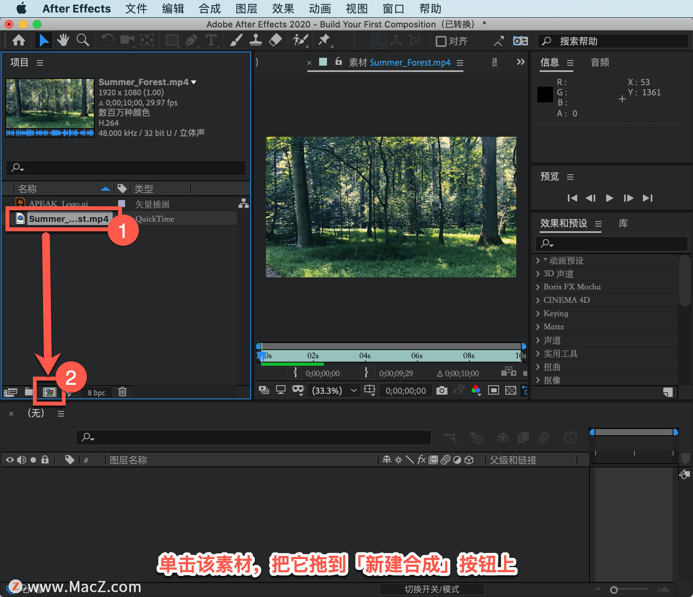
Task: Select the Puppet Pin tool
Action: pos(325,40)
